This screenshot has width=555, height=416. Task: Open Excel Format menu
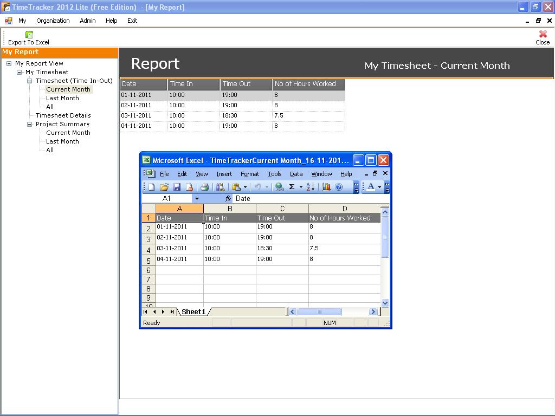coord(250,174)
